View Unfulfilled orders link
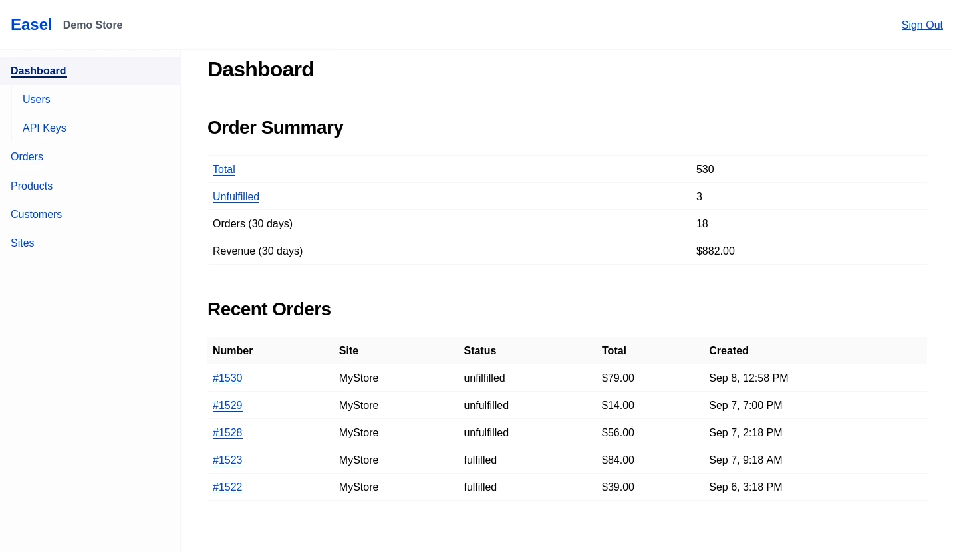This screenshot has height=552, width=953. [x=236, y=197]
